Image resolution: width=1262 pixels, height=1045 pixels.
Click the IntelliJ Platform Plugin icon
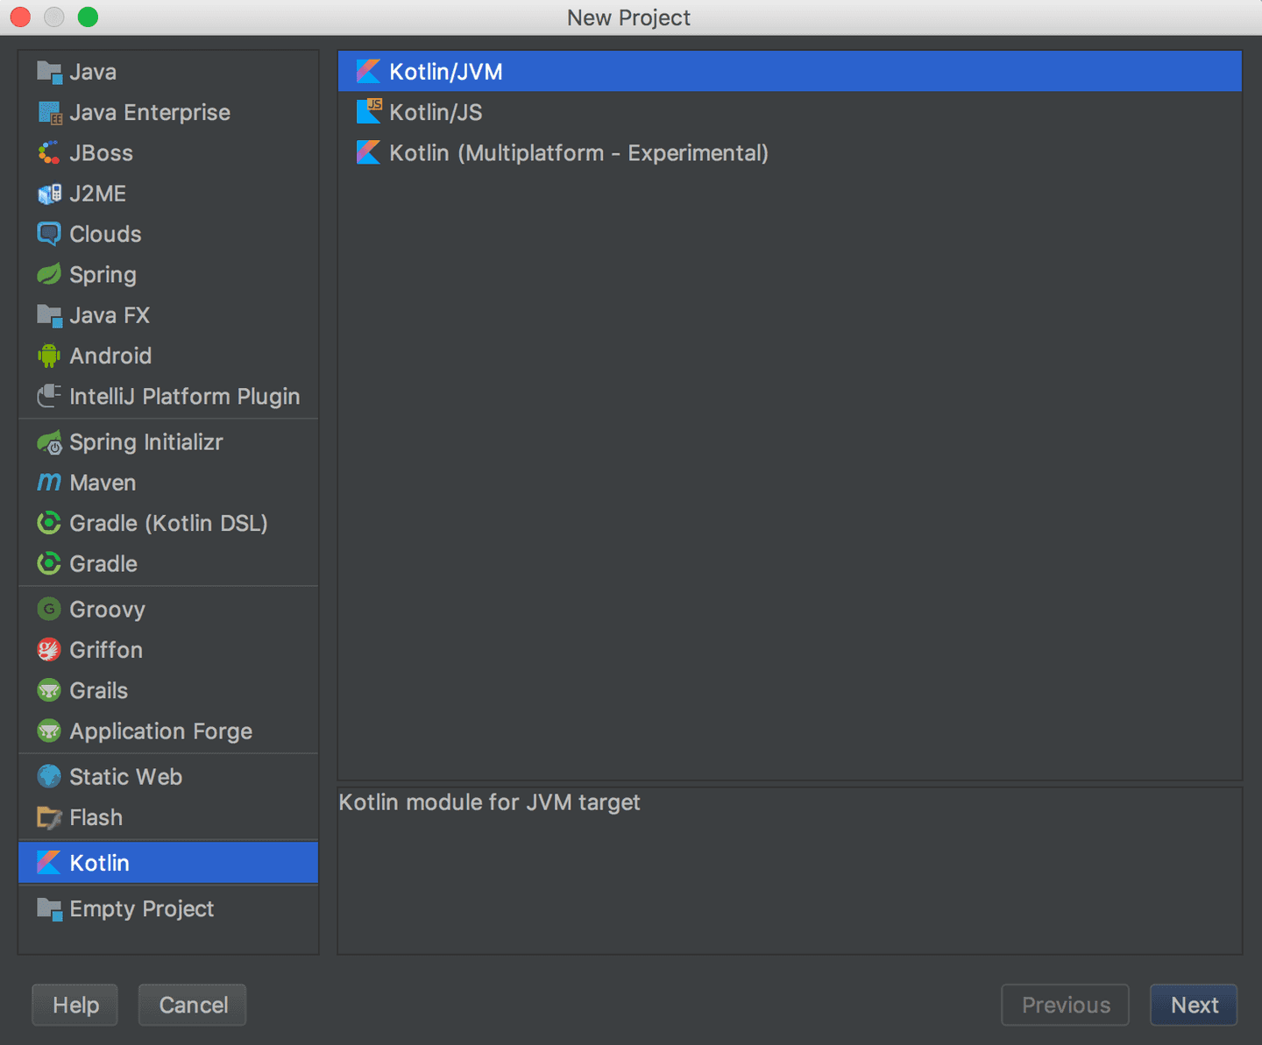coord(49,396)
